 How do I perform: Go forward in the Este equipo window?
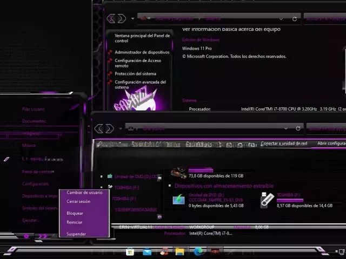click(x=110, y=128)
